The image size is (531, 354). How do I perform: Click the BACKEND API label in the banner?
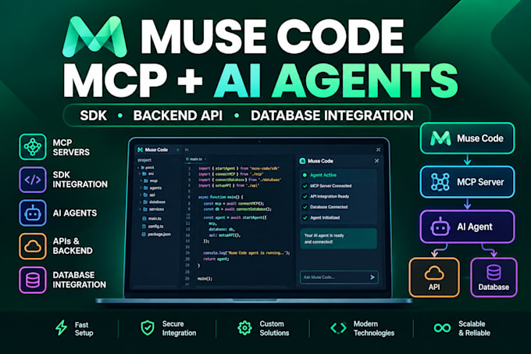(178, 116)
